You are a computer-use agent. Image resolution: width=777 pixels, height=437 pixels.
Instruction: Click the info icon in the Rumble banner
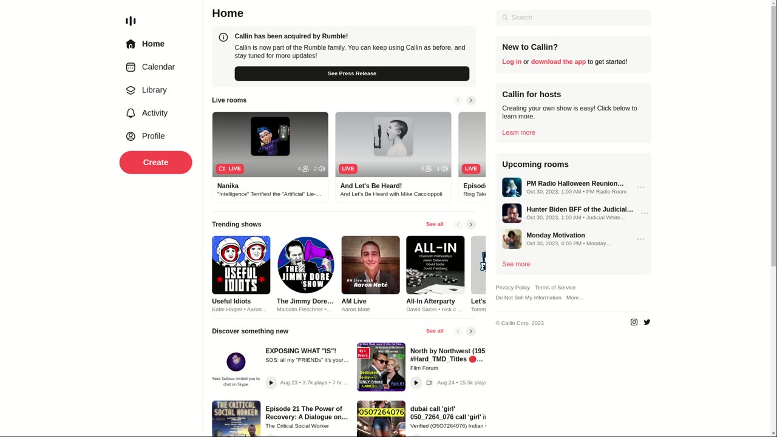[x=223, y=37]
